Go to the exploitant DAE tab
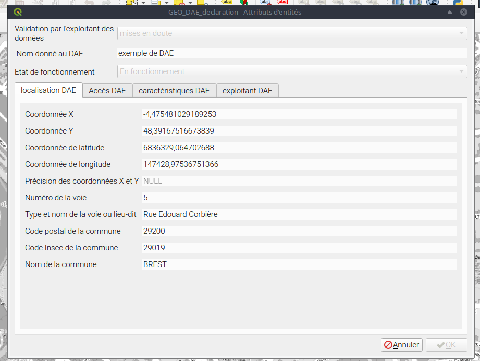This screenshot has width=480, height=361. coord(247,91)
